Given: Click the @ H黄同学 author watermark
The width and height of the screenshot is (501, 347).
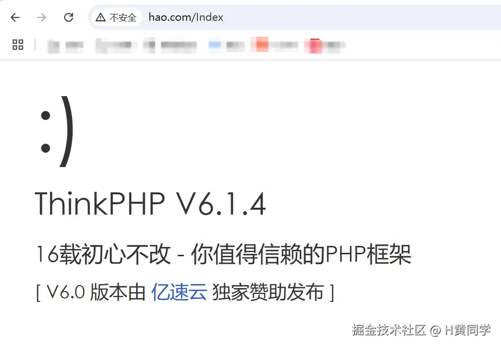Looking at the screenshot, I should tap(460, 330).
